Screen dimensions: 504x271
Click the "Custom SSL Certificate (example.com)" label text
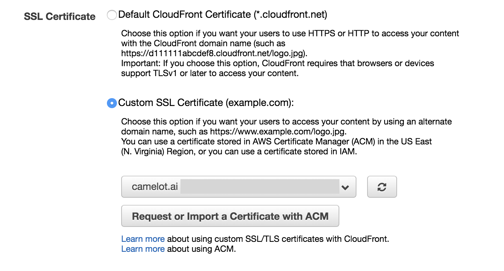[x=206, y=103]
